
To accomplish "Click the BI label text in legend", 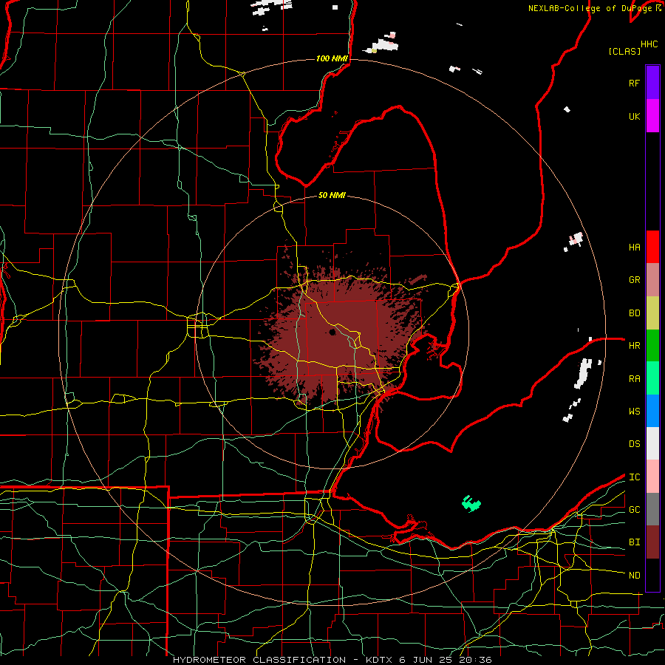I will (634, 542).
